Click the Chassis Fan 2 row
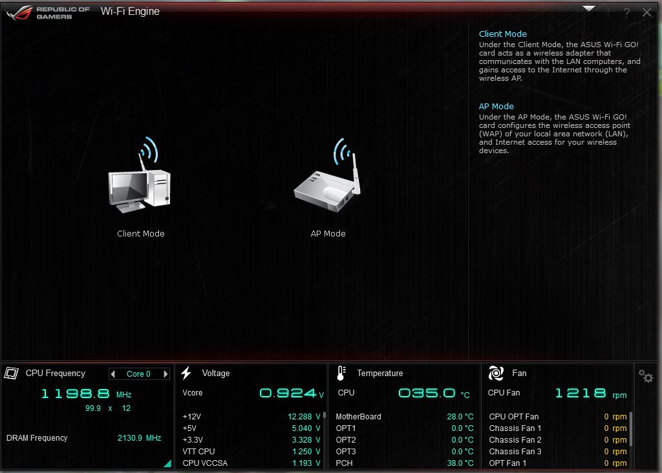This screenshot has width=662, height=473. click(x=558, y=440)
